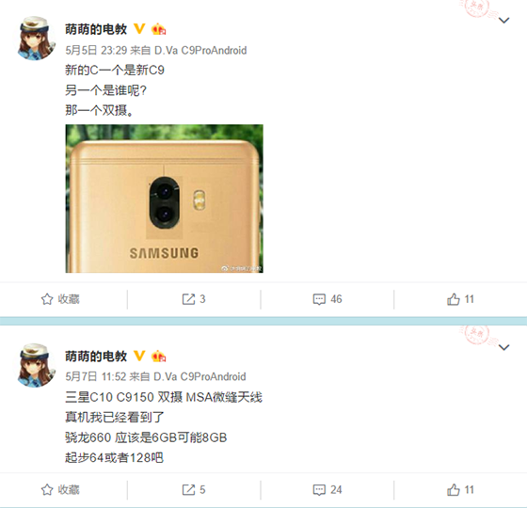Like the first post with thumbs-up icon
Screen dimensions: 527x508
coord(453,299)
